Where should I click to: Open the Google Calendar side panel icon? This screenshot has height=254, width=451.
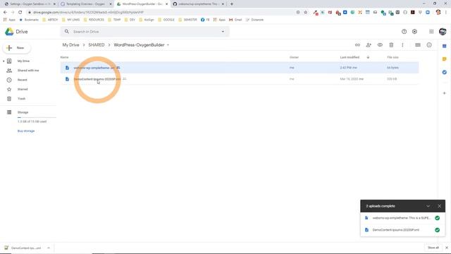tap(445, 46)
